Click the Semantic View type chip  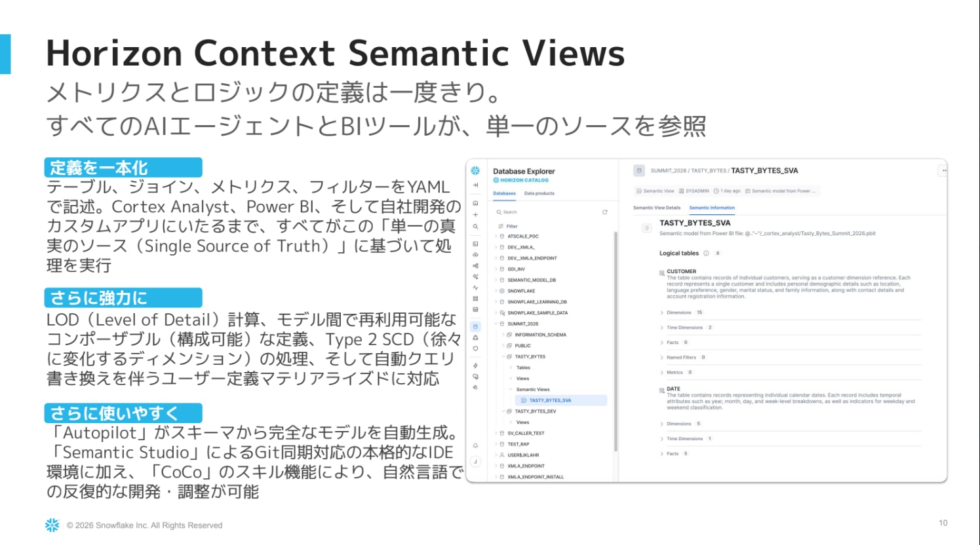click(656, 191)
